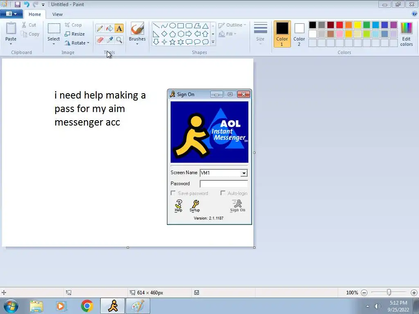419x314 pixels.
Task: Click the Sign On running man button
Action: (x=238, y=206)
